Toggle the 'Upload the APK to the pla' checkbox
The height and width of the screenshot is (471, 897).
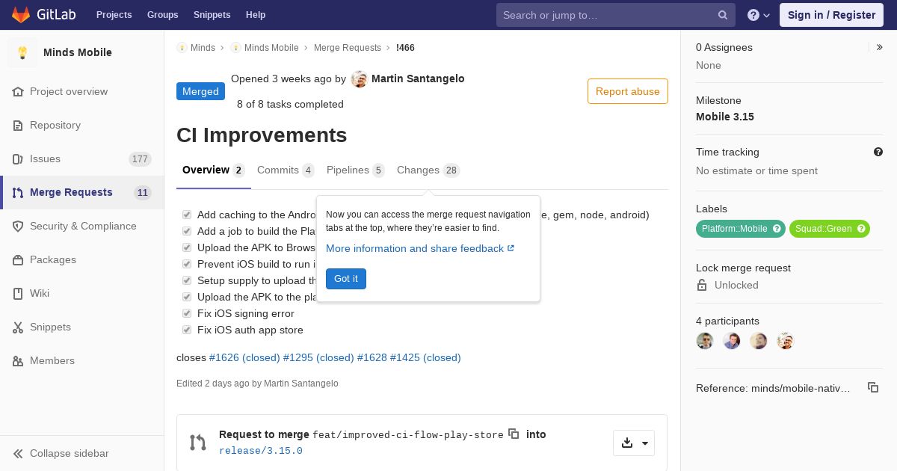(x=187, y=297)
